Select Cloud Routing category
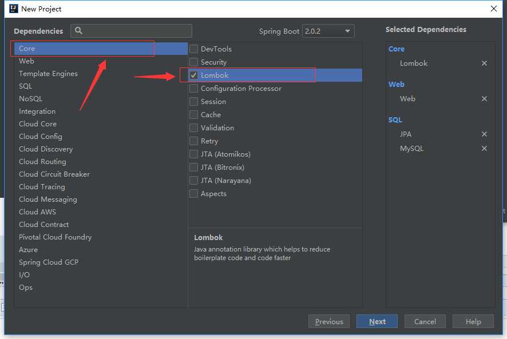Screen dimensions: 507x339 101,162
